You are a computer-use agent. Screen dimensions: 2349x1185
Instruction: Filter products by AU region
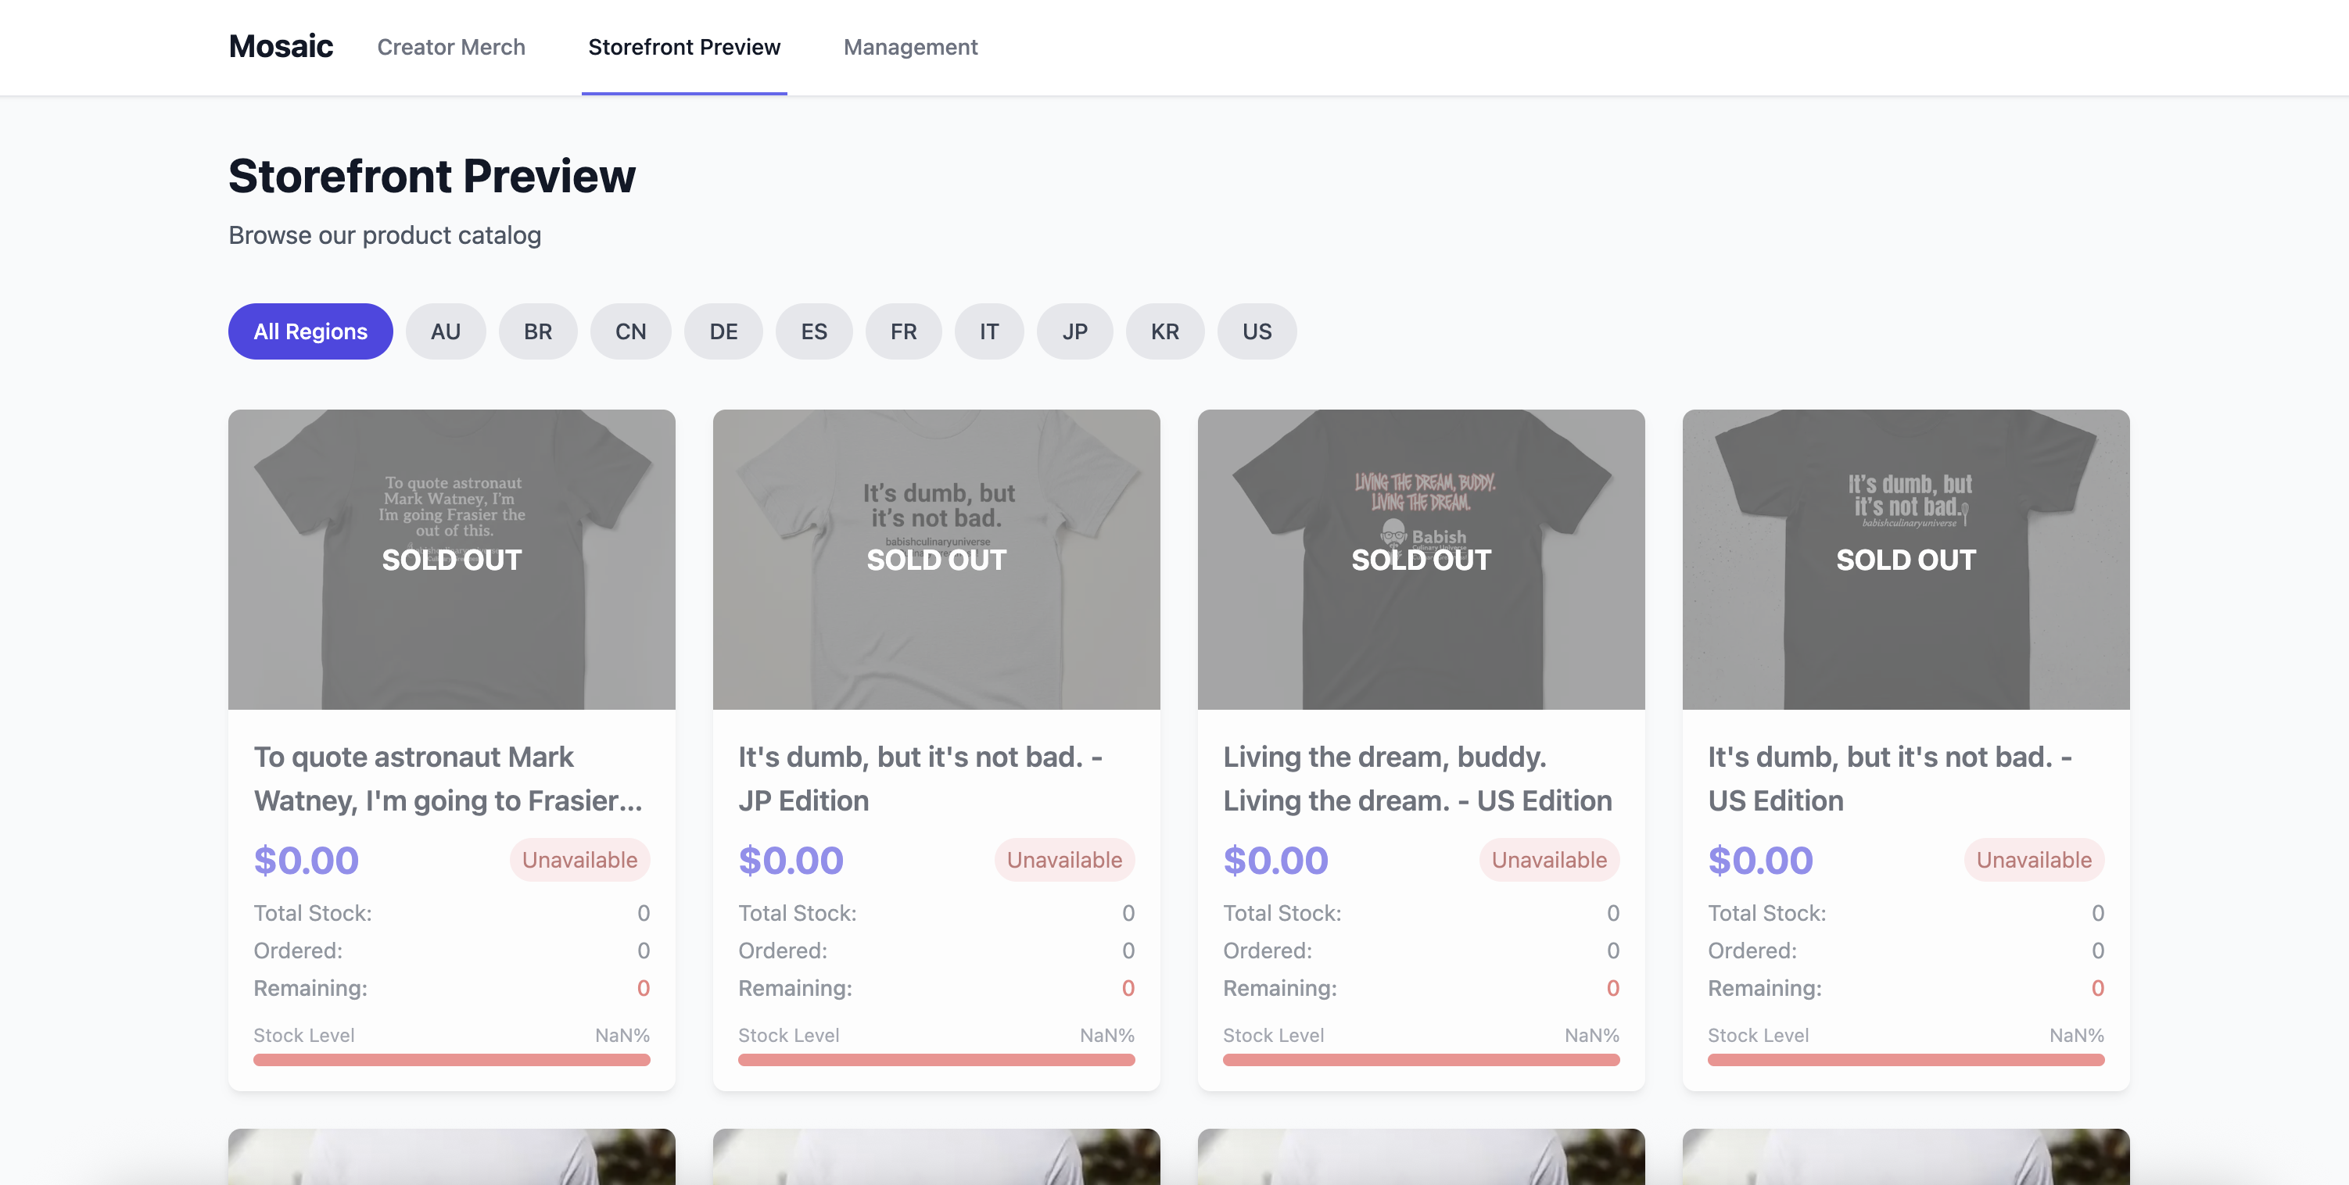[x=445, y=331]
